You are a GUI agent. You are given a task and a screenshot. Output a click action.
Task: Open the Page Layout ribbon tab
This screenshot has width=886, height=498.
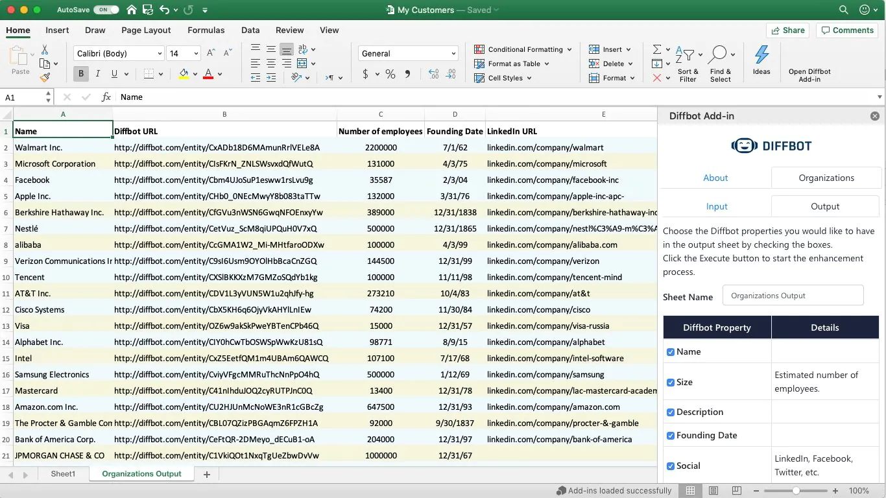pos(146,30)
